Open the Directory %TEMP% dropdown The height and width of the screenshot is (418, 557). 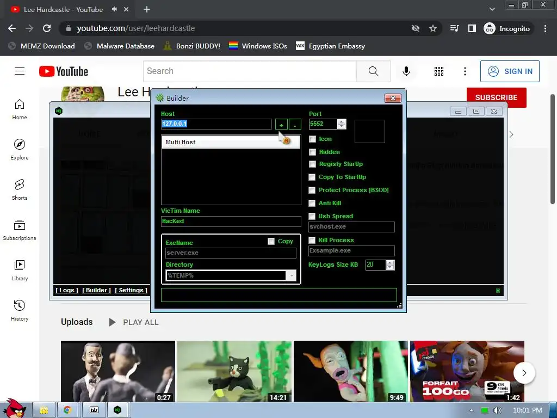point(292,275)
